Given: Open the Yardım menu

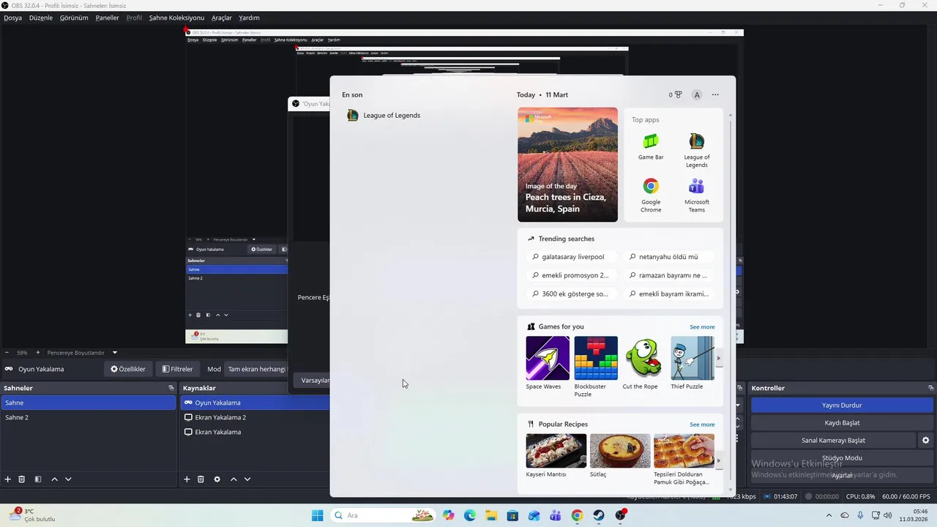Looking at the screenshot, I should [249, 18].
